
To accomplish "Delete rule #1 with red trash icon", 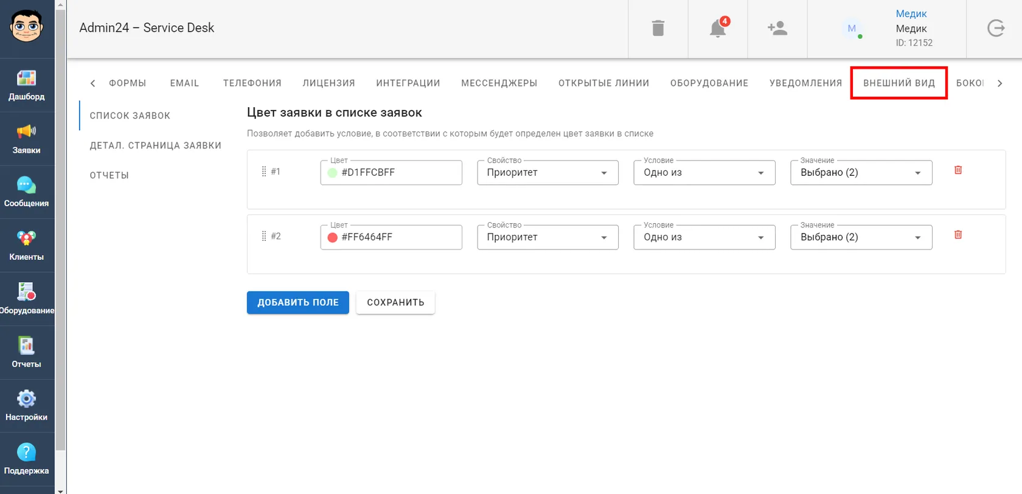I will tap(958, 170).
